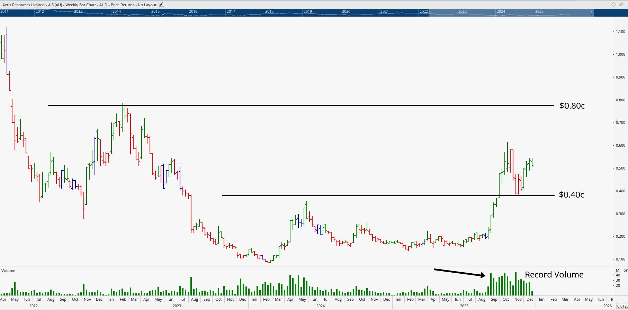The width and height of the screenshot is (628, 310).
Task: Click the 2022 year label on bottom axis
Action: [x=34, y=306]
